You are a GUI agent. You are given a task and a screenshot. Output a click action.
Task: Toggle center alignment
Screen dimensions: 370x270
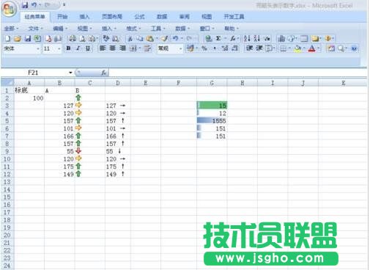[112, 48]
